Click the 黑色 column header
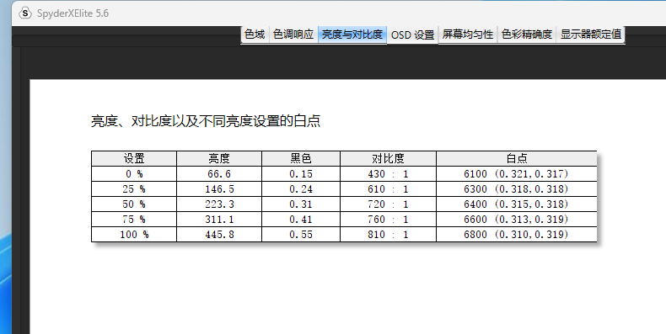 point(301,158)
